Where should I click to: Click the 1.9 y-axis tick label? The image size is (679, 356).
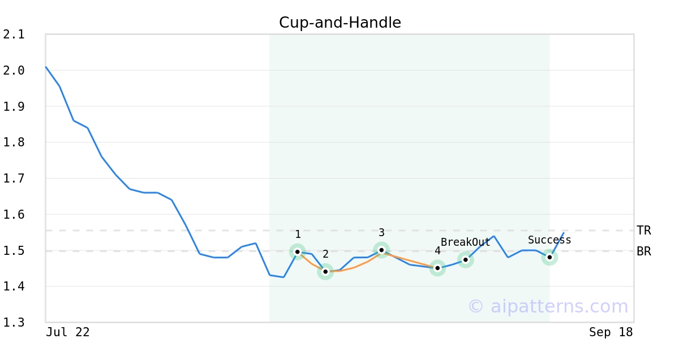click(x=14, y=106)
